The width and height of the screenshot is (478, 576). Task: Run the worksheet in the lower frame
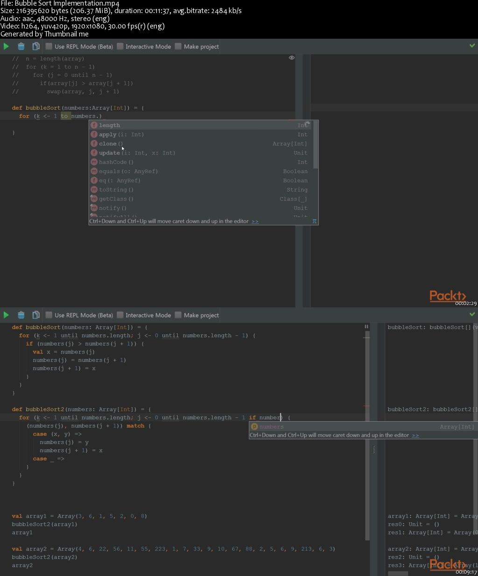pyautogui.click(x=6, y=315)
